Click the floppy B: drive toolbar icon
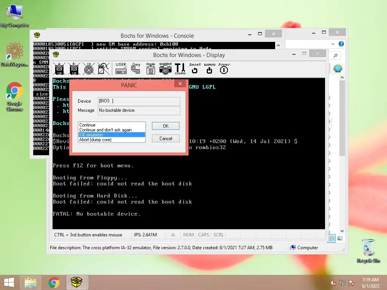 [x=74, y=69]
